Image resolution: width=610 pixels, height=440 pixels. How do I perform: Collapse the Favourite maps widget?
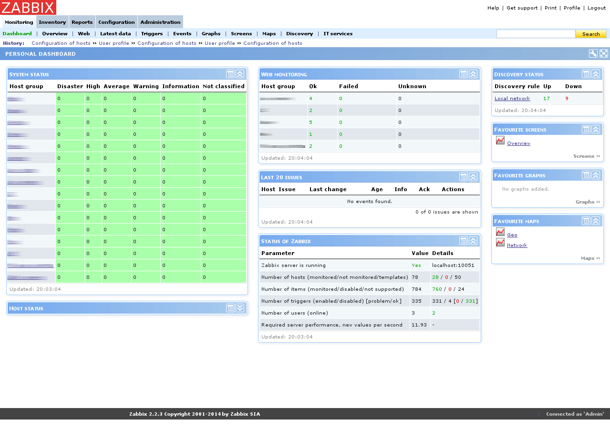(596, 221)
